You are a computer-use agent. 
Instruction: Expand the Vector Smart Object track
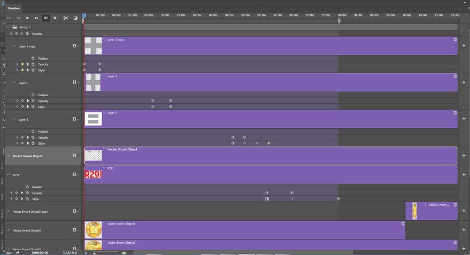click(8, 156)
